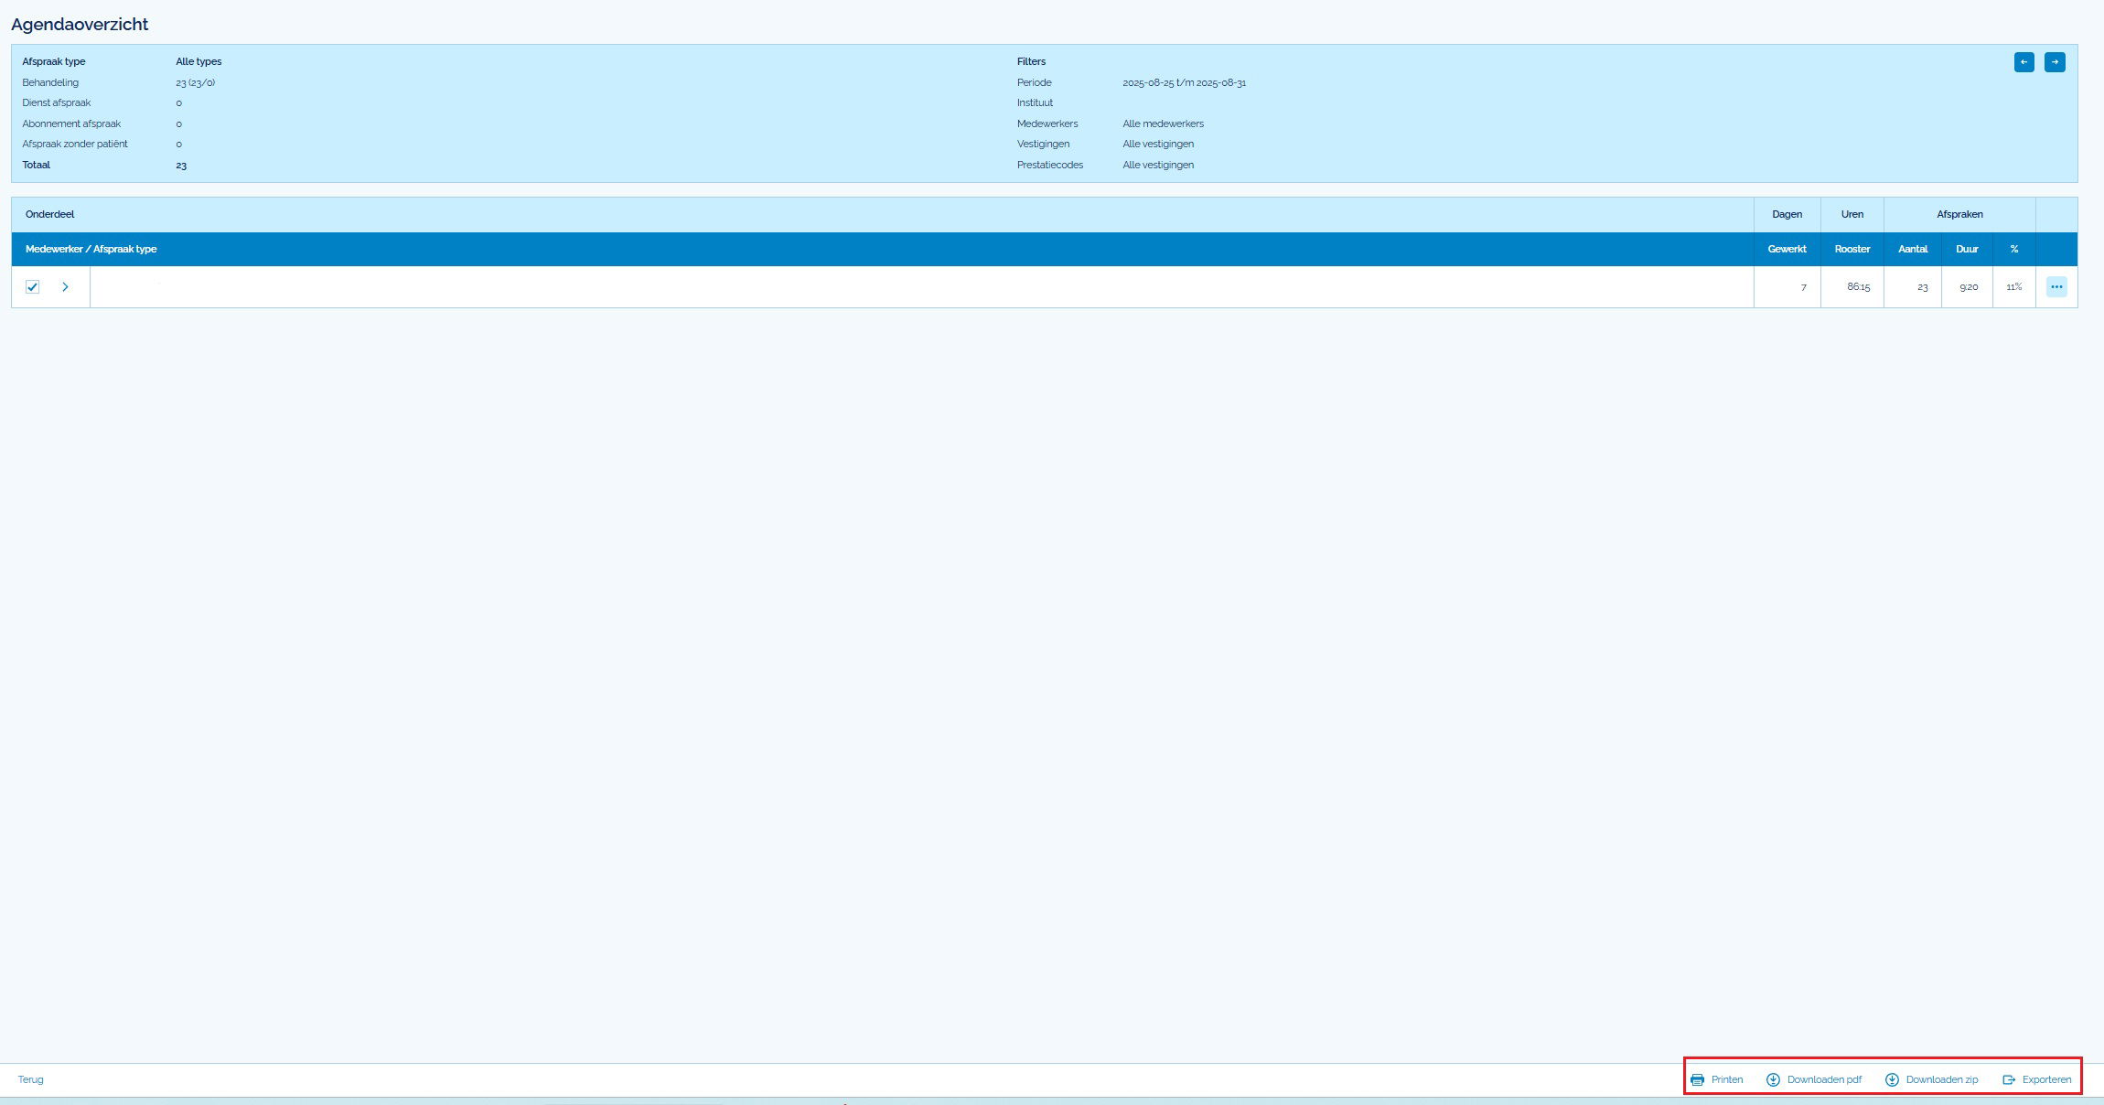Click the Aantal column header
This screenshot has width=2104, height=1105.
(x=1912, y=249)
